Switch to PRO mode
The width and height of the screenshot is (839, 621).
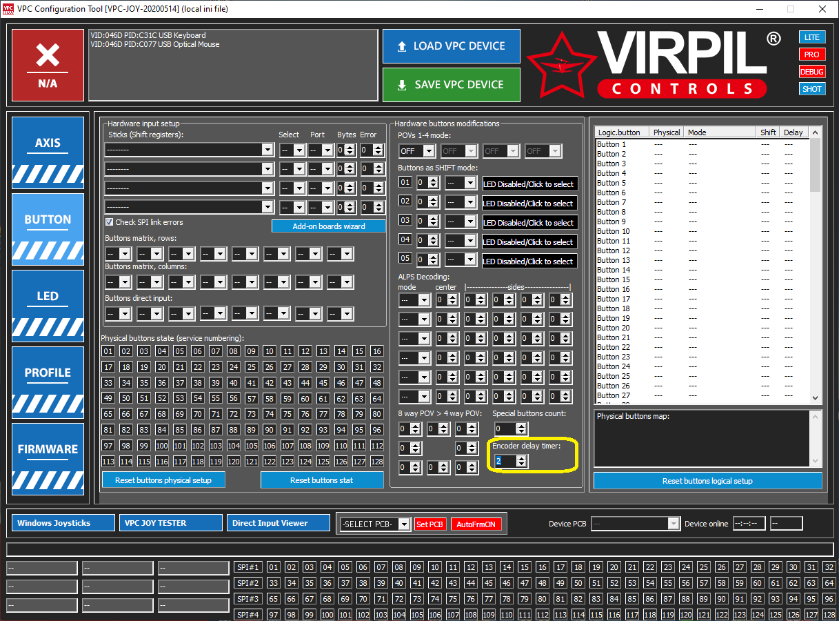click(812, 55)
